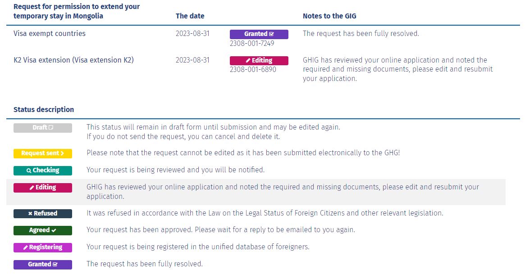Click application number 2308-001-6890
Image resolution: width=525 pixels, height=274 pixels.
point(253,69)
